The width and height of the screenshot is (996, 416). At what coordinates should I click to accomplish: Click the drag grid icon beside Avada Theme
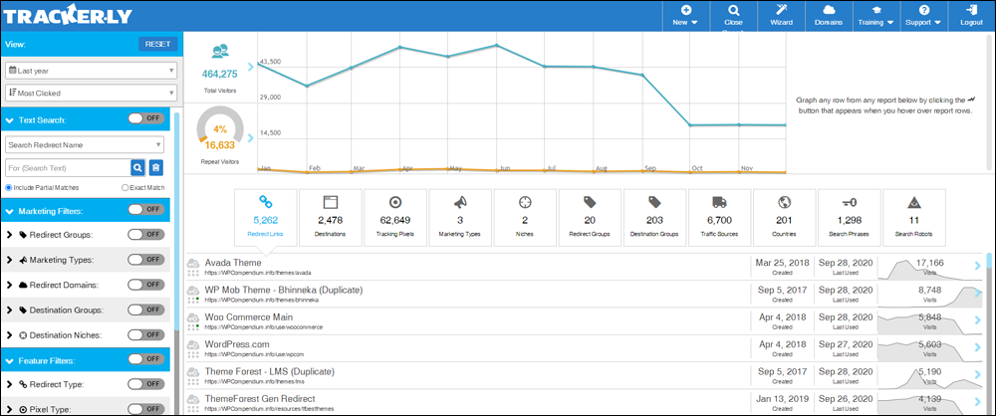193,274
